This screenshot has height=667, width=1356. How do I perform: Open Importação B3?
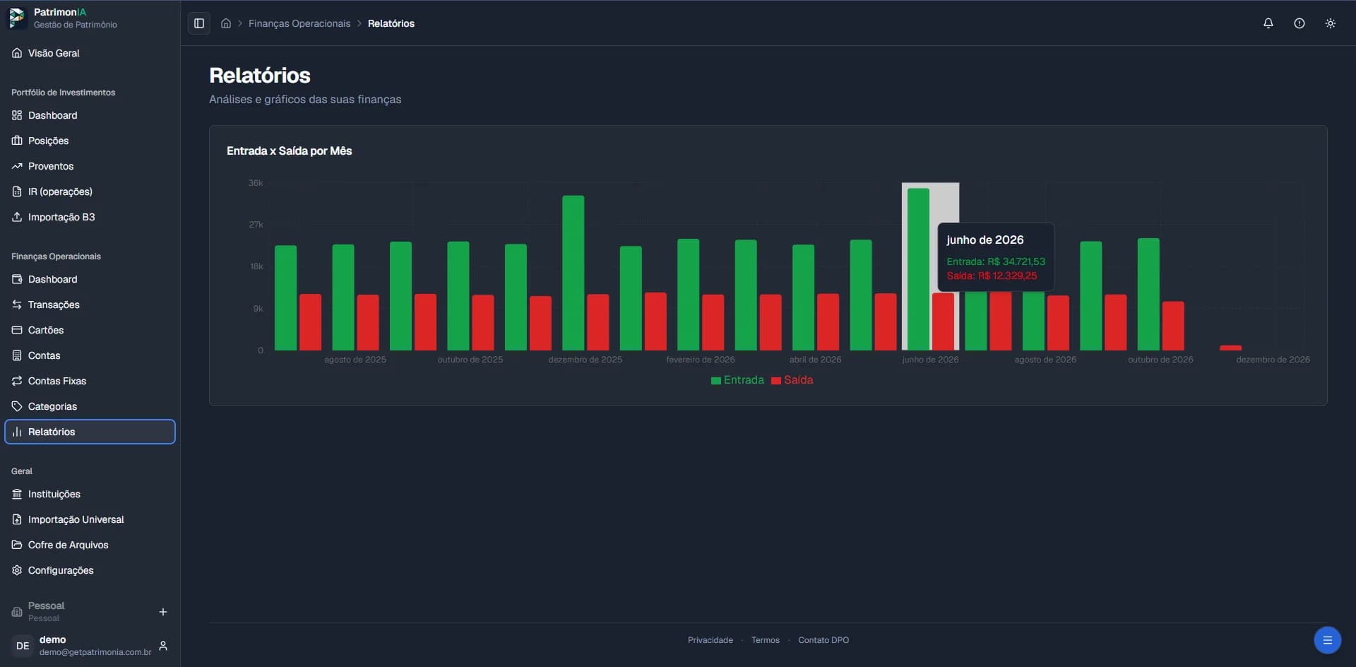[x=90, y=217]
